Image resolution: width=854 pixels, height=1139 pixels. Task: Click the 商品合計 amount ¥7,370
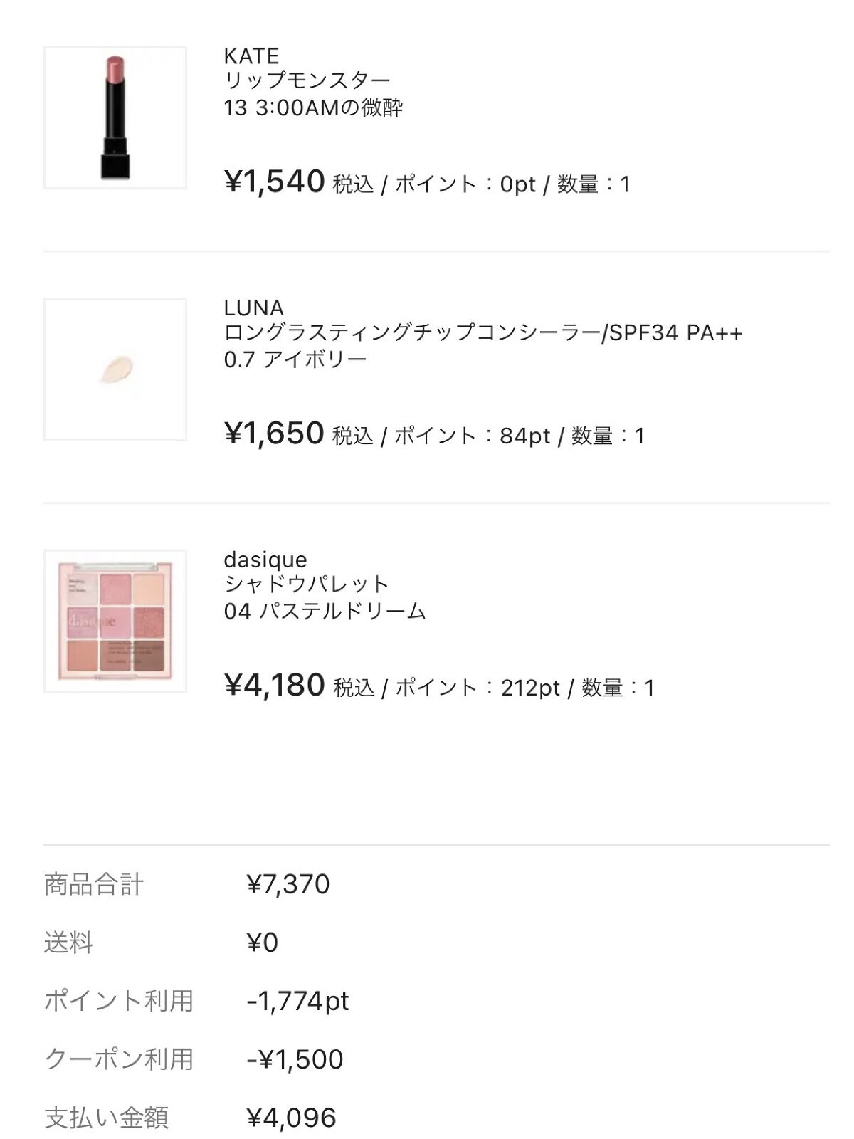[288, 885]
